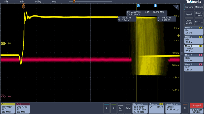Image resolution: width=204 pixels, height=114 pixels.
Task: Toggle channel 2 on
Action: coord(106,108)
